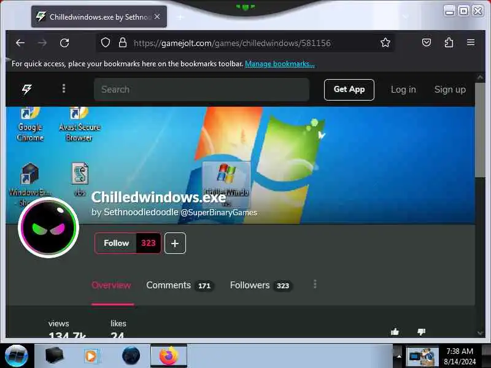
Task: Reload the Game Jolt page
Action: (64, 43)
